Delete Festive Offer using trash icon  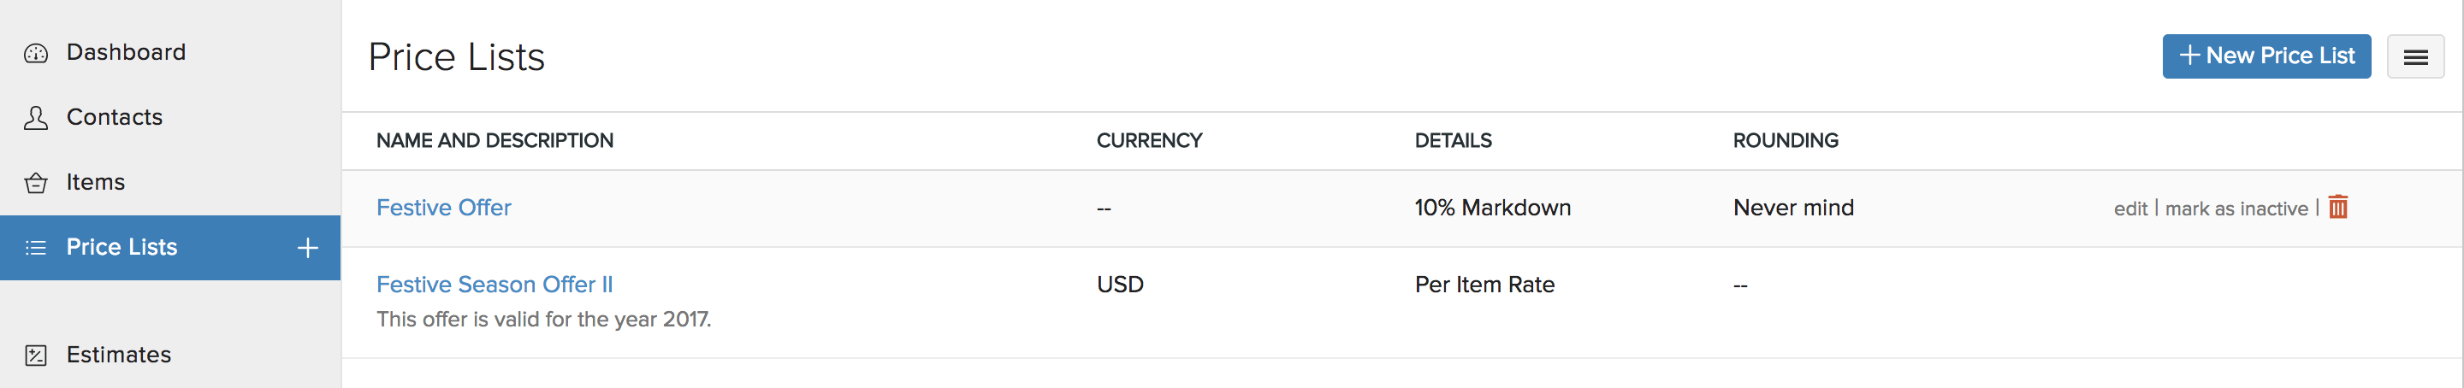(x=2337, y=208)
